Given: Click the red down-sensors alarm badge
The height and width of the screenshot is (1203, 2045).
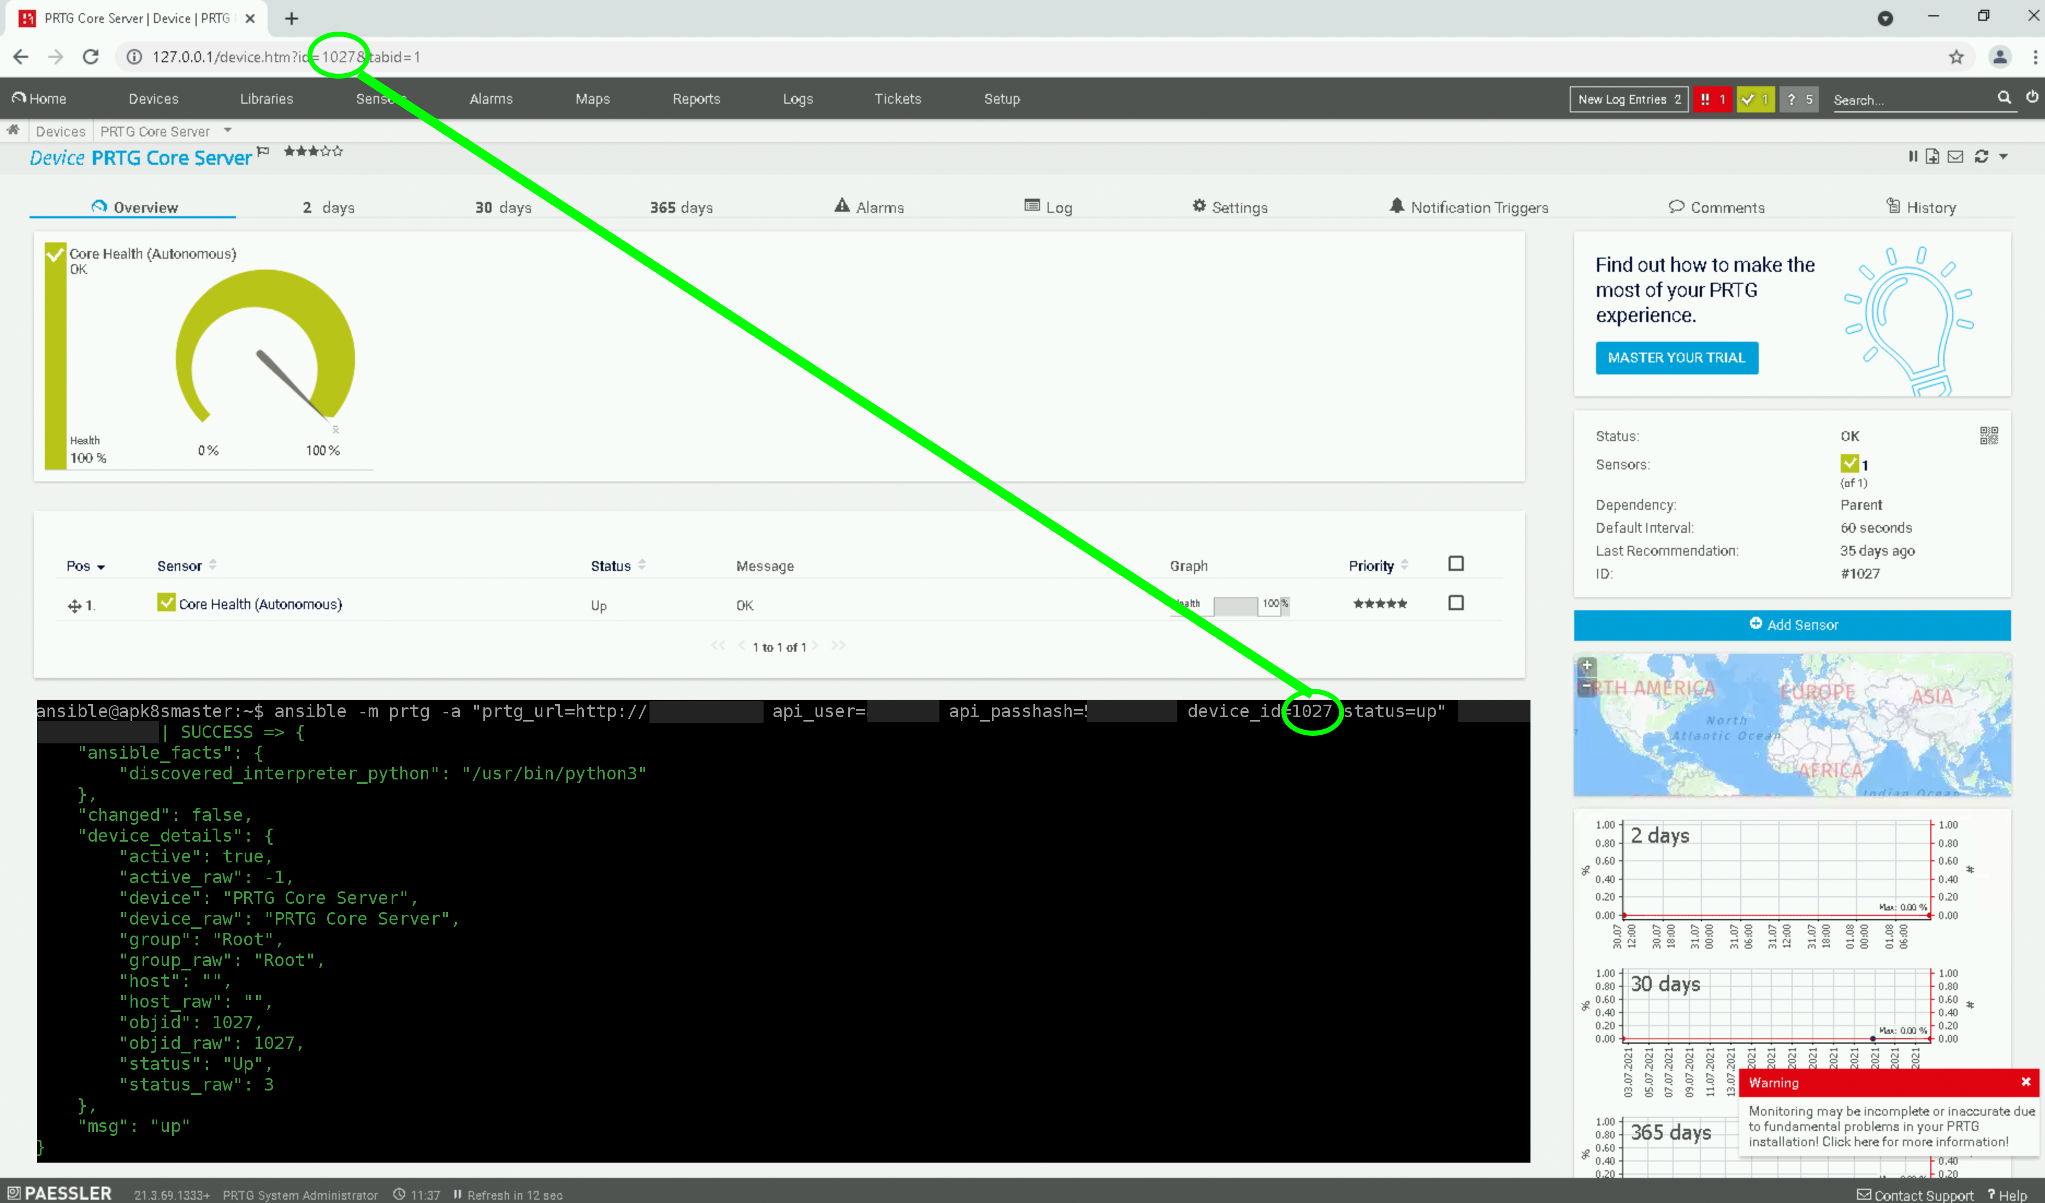Looking at the screenshot, I should (1712, 99).
